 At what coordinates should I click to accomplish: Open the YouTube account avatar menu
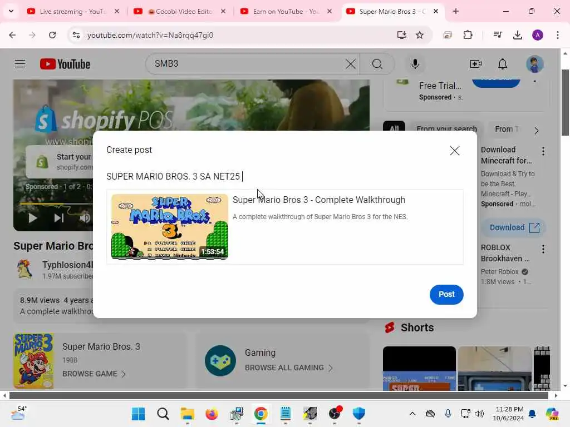(534, 64)
